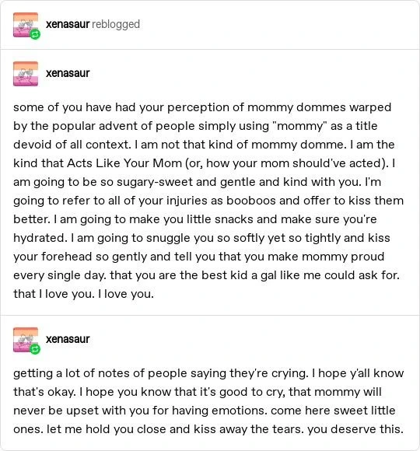
Task: Click the phrase "Acts Like Your Mom"
Action: coord(124,163)
